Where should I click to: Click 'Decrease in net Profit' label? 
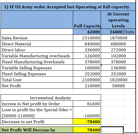[x=37, y=121]
